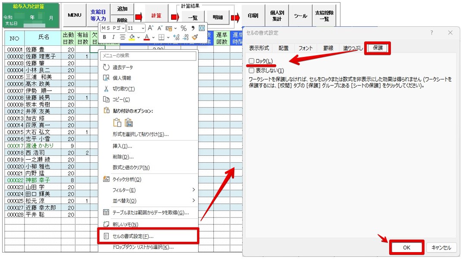462x259 pixels.
Task: Switch to the フォント tab
Action: (306, 48)
